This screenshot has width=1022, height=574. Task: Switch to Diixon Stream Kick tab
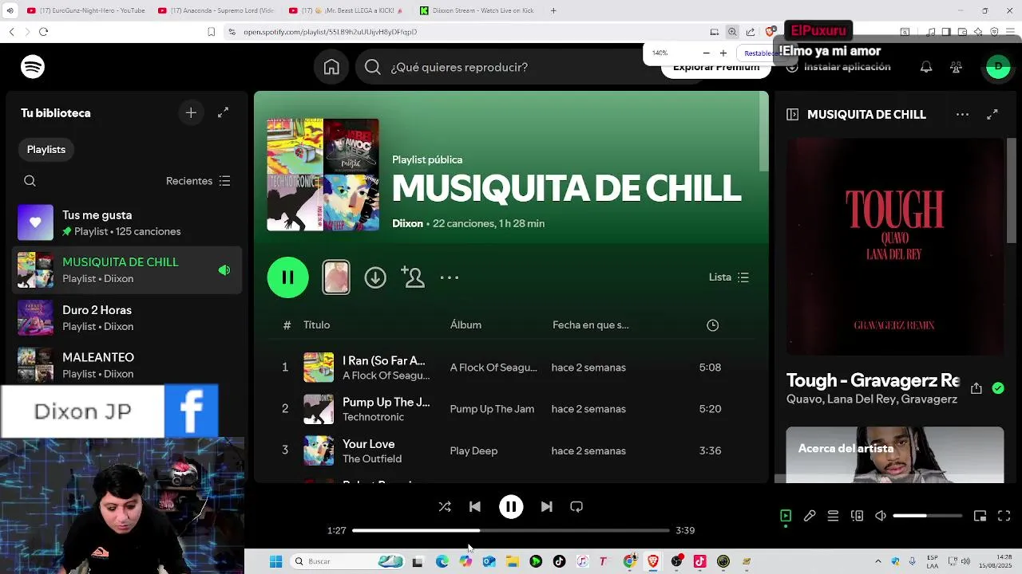pos(477,10)
